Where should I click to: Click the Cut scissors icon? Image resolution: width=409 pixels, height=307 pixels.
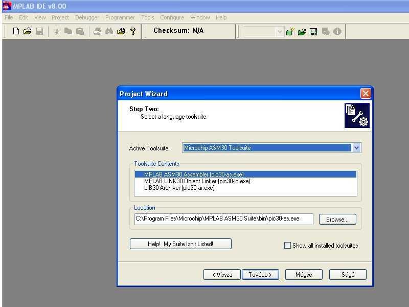pyautogui.click(x=57, y=31)
